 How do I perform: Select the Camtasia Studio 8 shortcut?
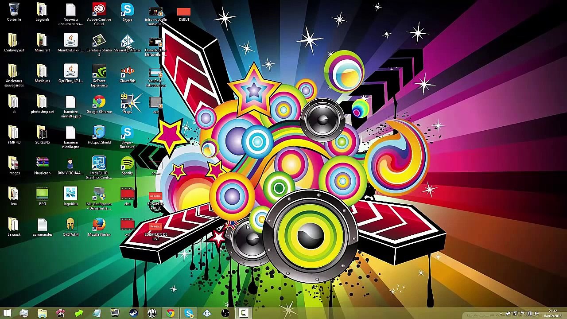click(x=99, y=45)
